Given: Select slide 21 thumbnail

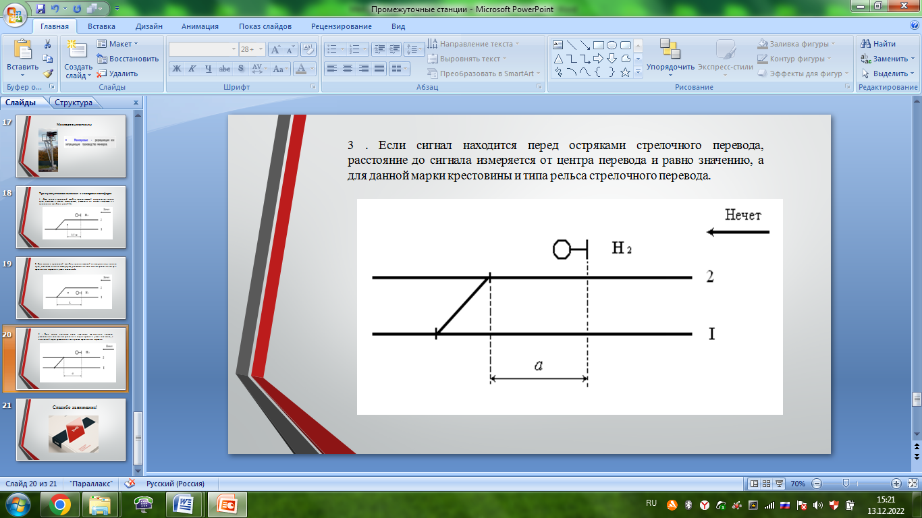Looking at the screenshot, I should [71, 430].
